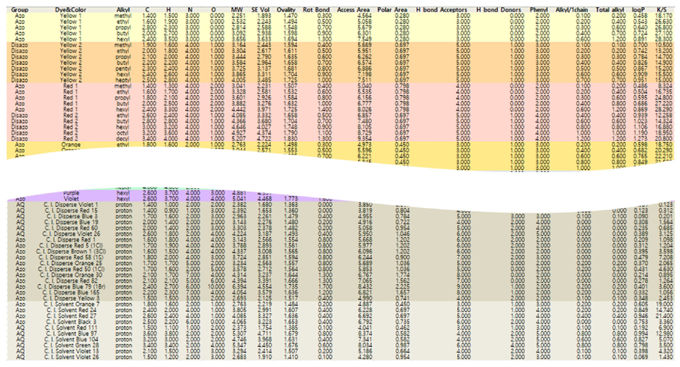This screenshot has width=680, height=367.
Task: Select the H bond Donors header
Action: pos(499,10)
